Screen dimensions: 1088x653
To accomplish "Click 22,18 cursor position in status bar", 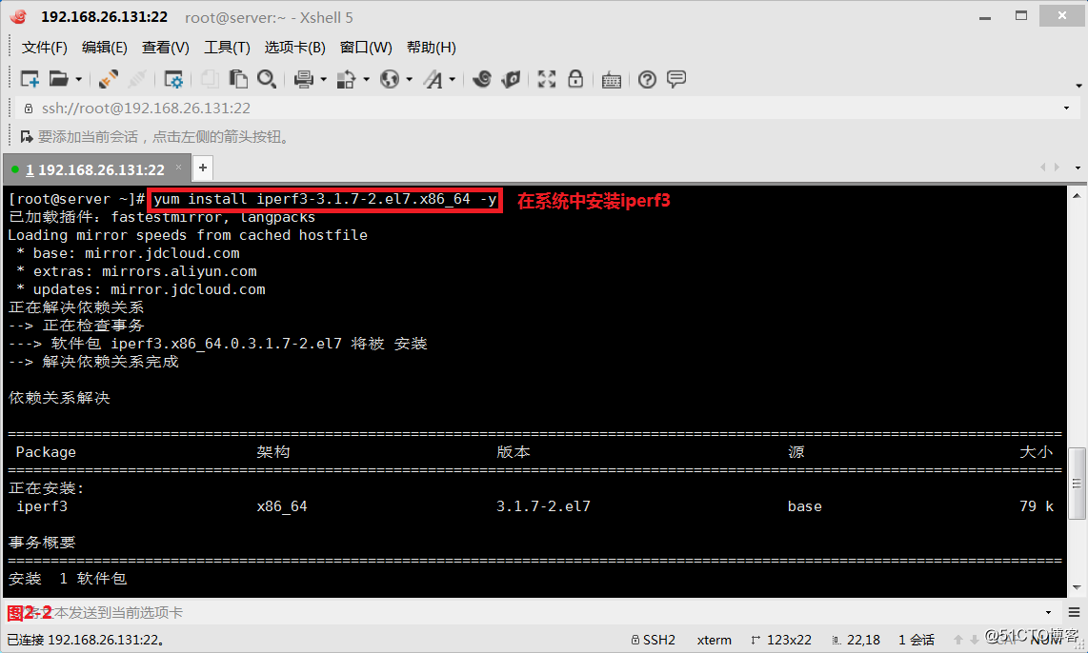I will [856, 640].
